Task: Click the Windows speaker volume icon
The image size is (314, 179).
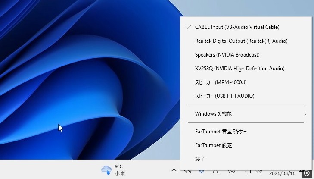Action: click(x=258, y=172)
